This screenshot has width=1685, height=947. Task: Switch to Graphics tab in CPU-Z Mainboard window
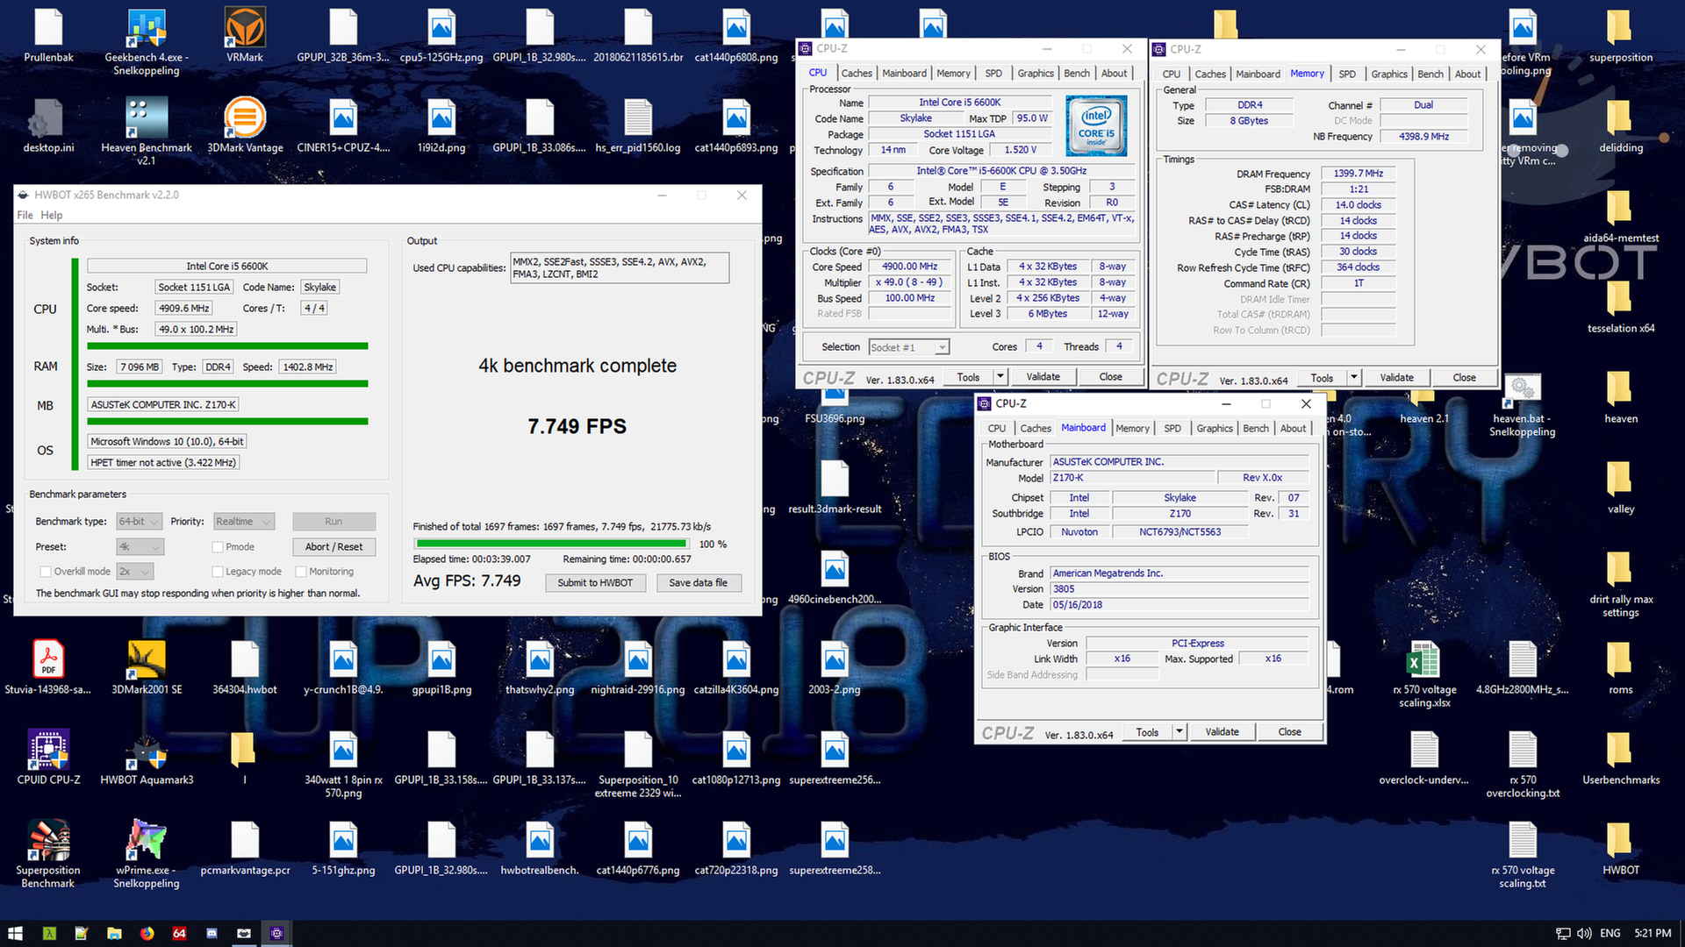1215,429
